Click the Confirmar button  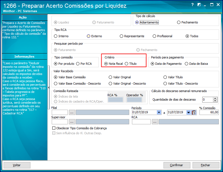[177, 165]
